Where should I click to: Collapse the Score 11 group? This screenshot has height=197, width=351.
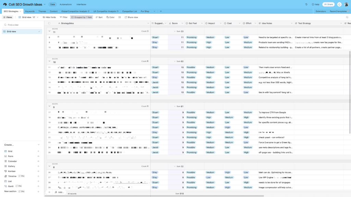click(x=49, y=31)
